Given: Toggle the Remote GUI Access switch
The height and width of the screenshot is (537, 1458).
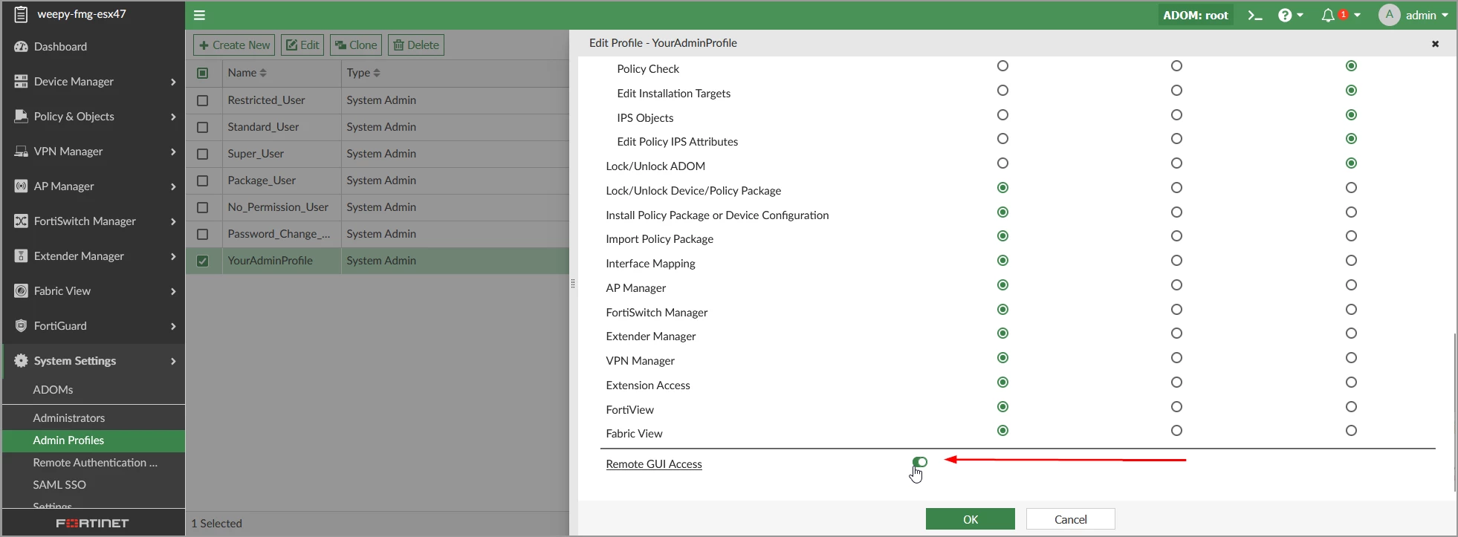Looking at the screenshot, I should coord(920,462).
